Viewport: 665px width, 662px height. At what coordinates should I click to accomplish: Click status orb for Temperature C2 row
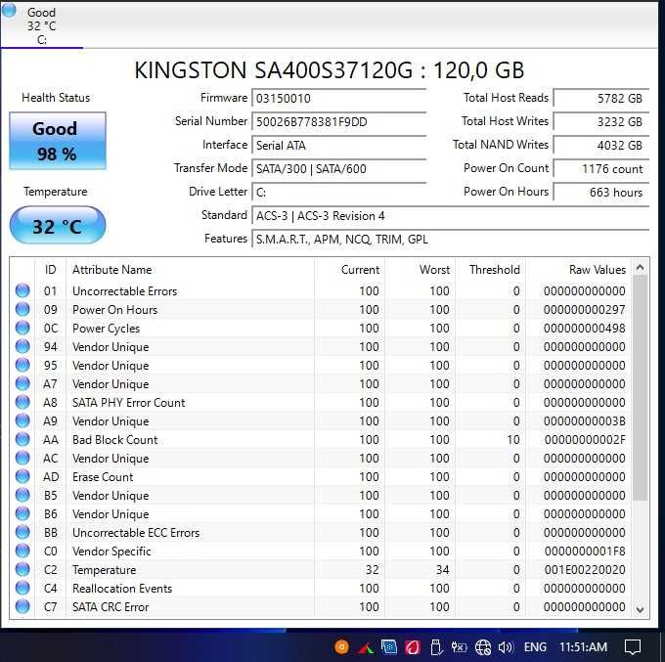coord(22,569)
